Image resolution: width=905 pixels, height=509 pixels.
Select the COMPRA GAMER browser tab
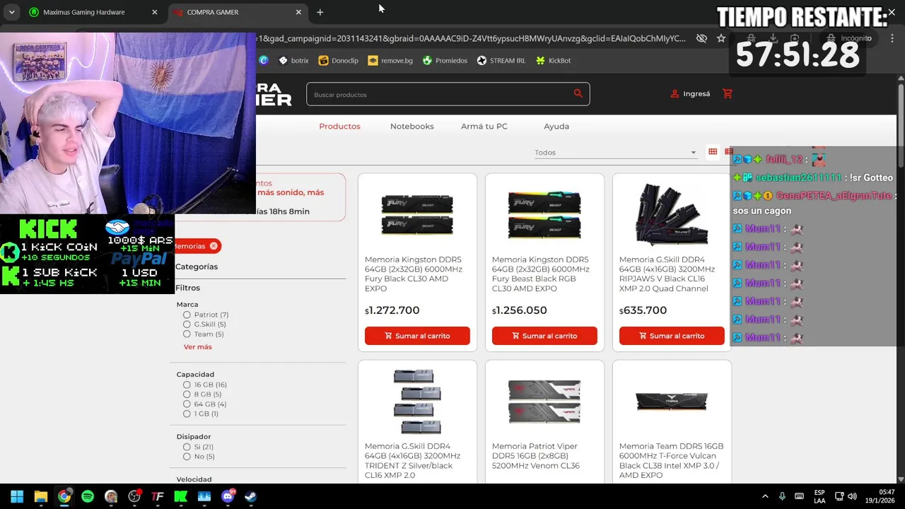[237, 12]
